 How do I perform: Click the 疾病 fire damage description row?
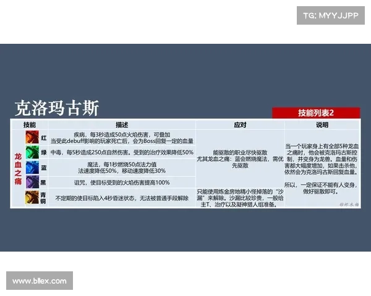point(121,137)
